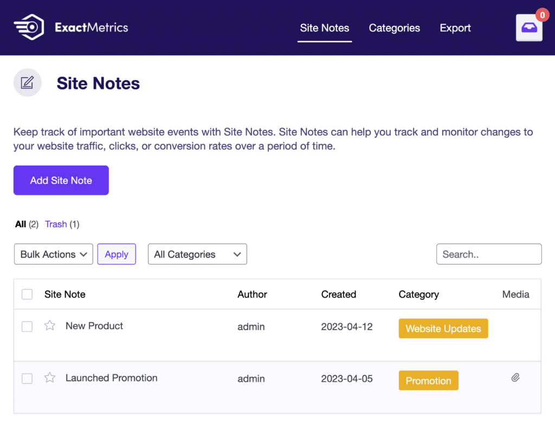Click the ExactMetrics logo icon
Image resolution: width=555 pixels, height=428 pixels.
28,27
